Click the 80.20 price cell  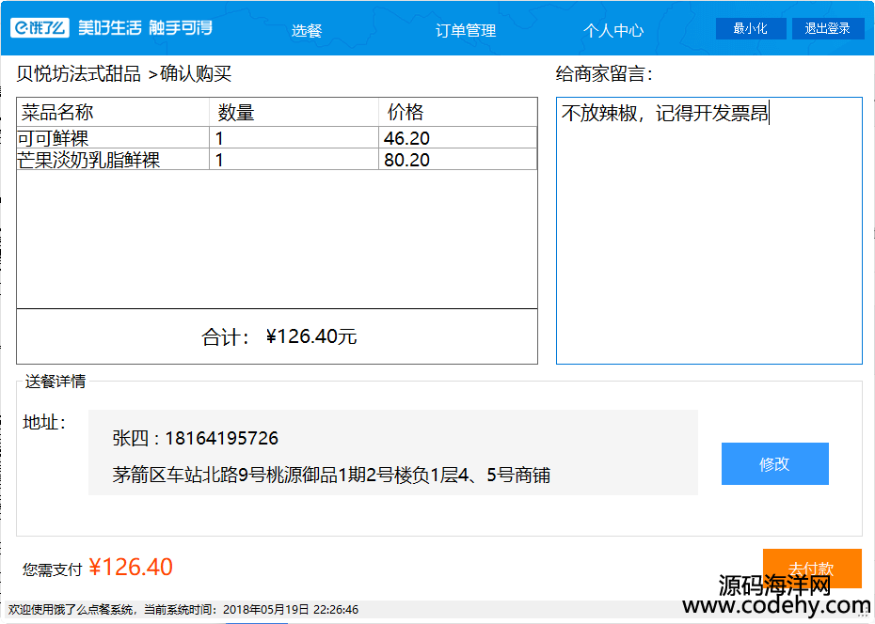click(406, 160)
